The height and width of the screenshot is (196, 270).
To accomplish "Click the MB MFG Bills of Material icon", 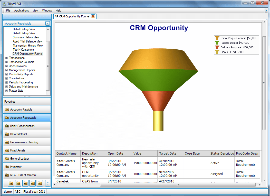I will pos(7,175).
